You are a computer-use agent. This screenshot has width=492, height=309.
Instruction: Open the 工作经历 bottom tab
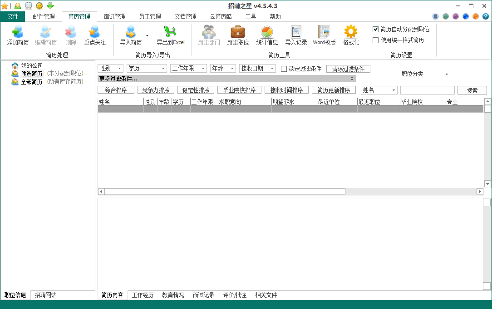tap(143, 295)
